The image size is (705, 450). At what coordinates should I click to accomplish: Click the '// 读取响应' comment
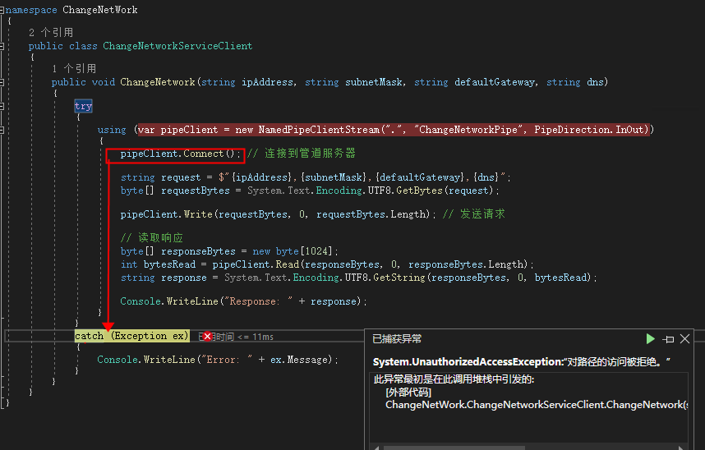(x=151, y=238)
